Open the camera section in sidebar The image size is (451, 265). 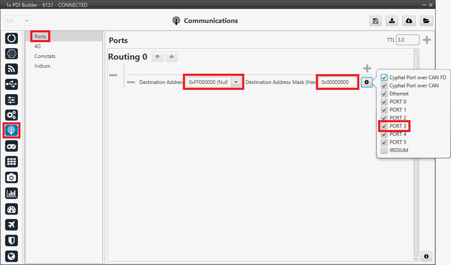[12, 177]
